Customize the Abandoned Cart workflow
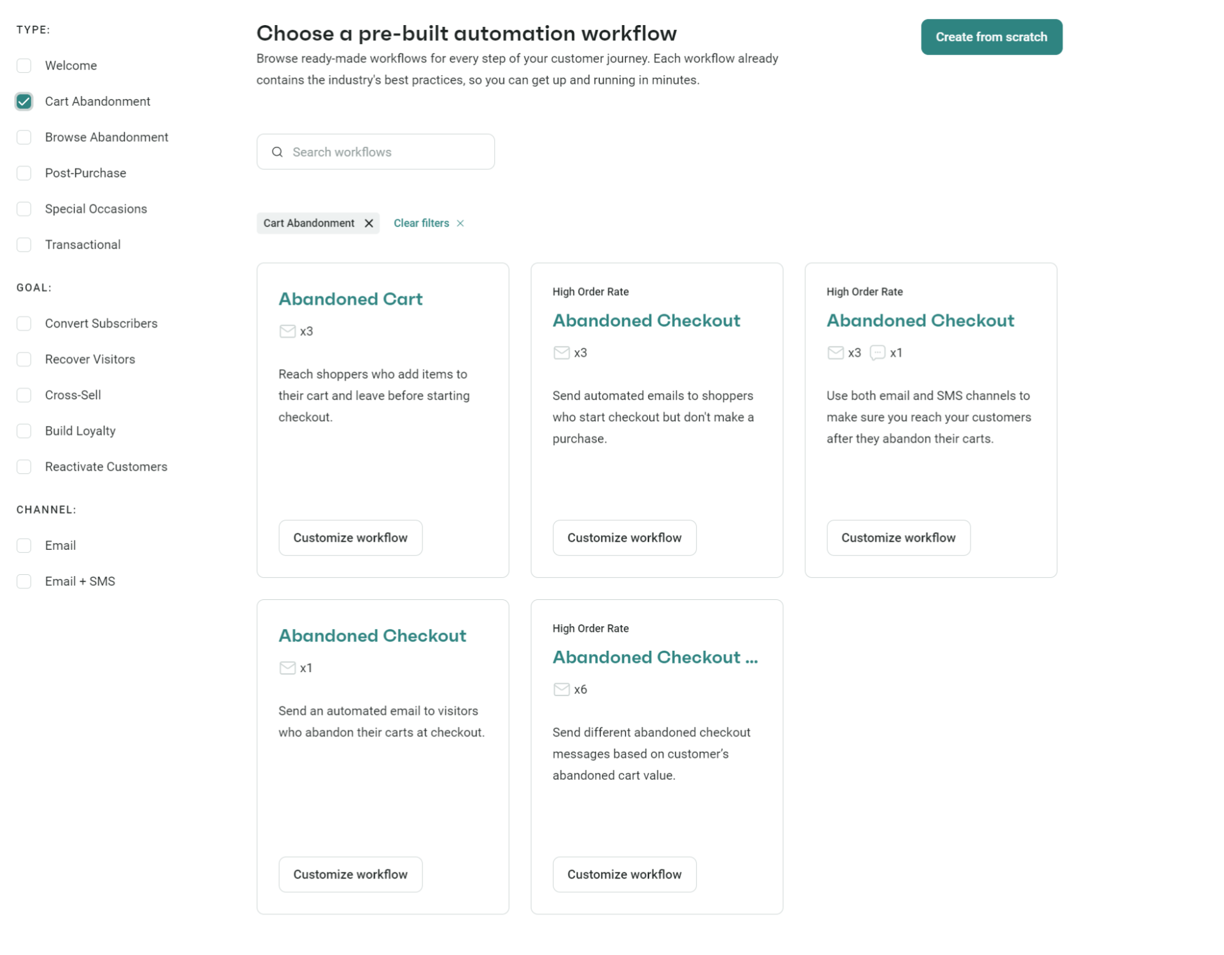The width and height of the screenshot is (1224, 955). 350,537
